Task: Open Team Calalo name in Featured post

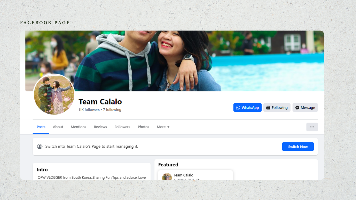Action: (x=184, y=175)
